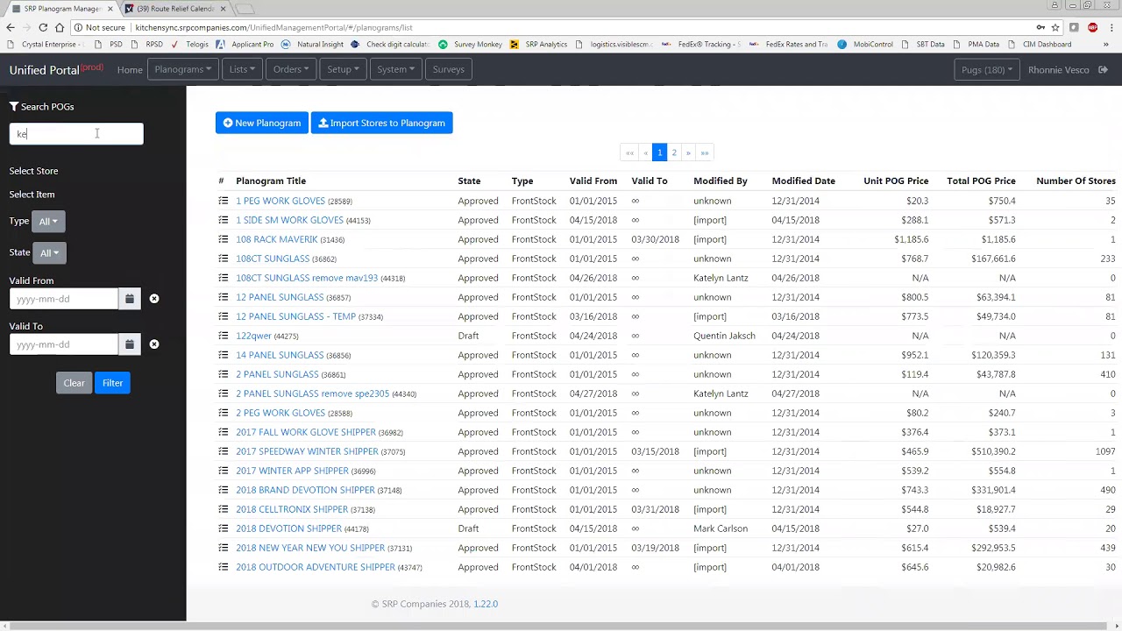This screenshot has height=631, width=1122.
Task: Expand the Setup menu
Action: 343,69
